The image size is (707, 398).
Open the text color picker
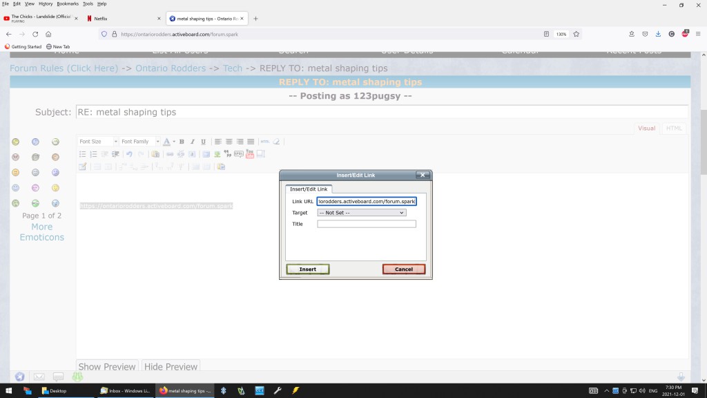click(x=166, y=142)
